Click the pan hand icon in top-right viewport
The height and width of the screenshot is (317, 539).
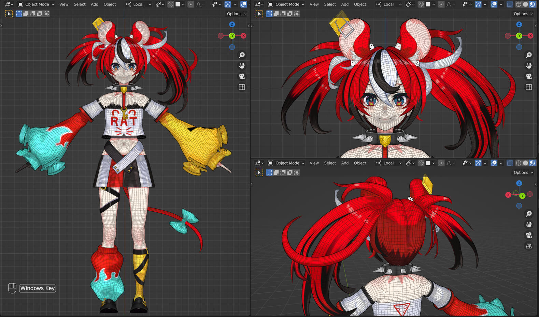click(529, 65)
